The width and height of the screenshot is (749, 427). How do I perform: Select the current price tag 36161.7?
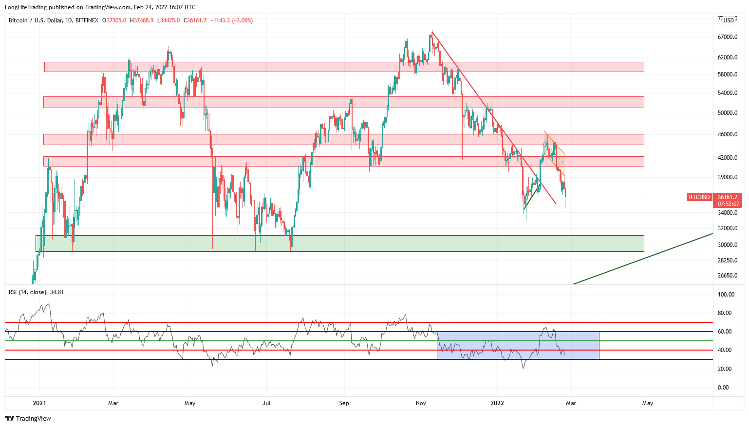tap(728, 197)
